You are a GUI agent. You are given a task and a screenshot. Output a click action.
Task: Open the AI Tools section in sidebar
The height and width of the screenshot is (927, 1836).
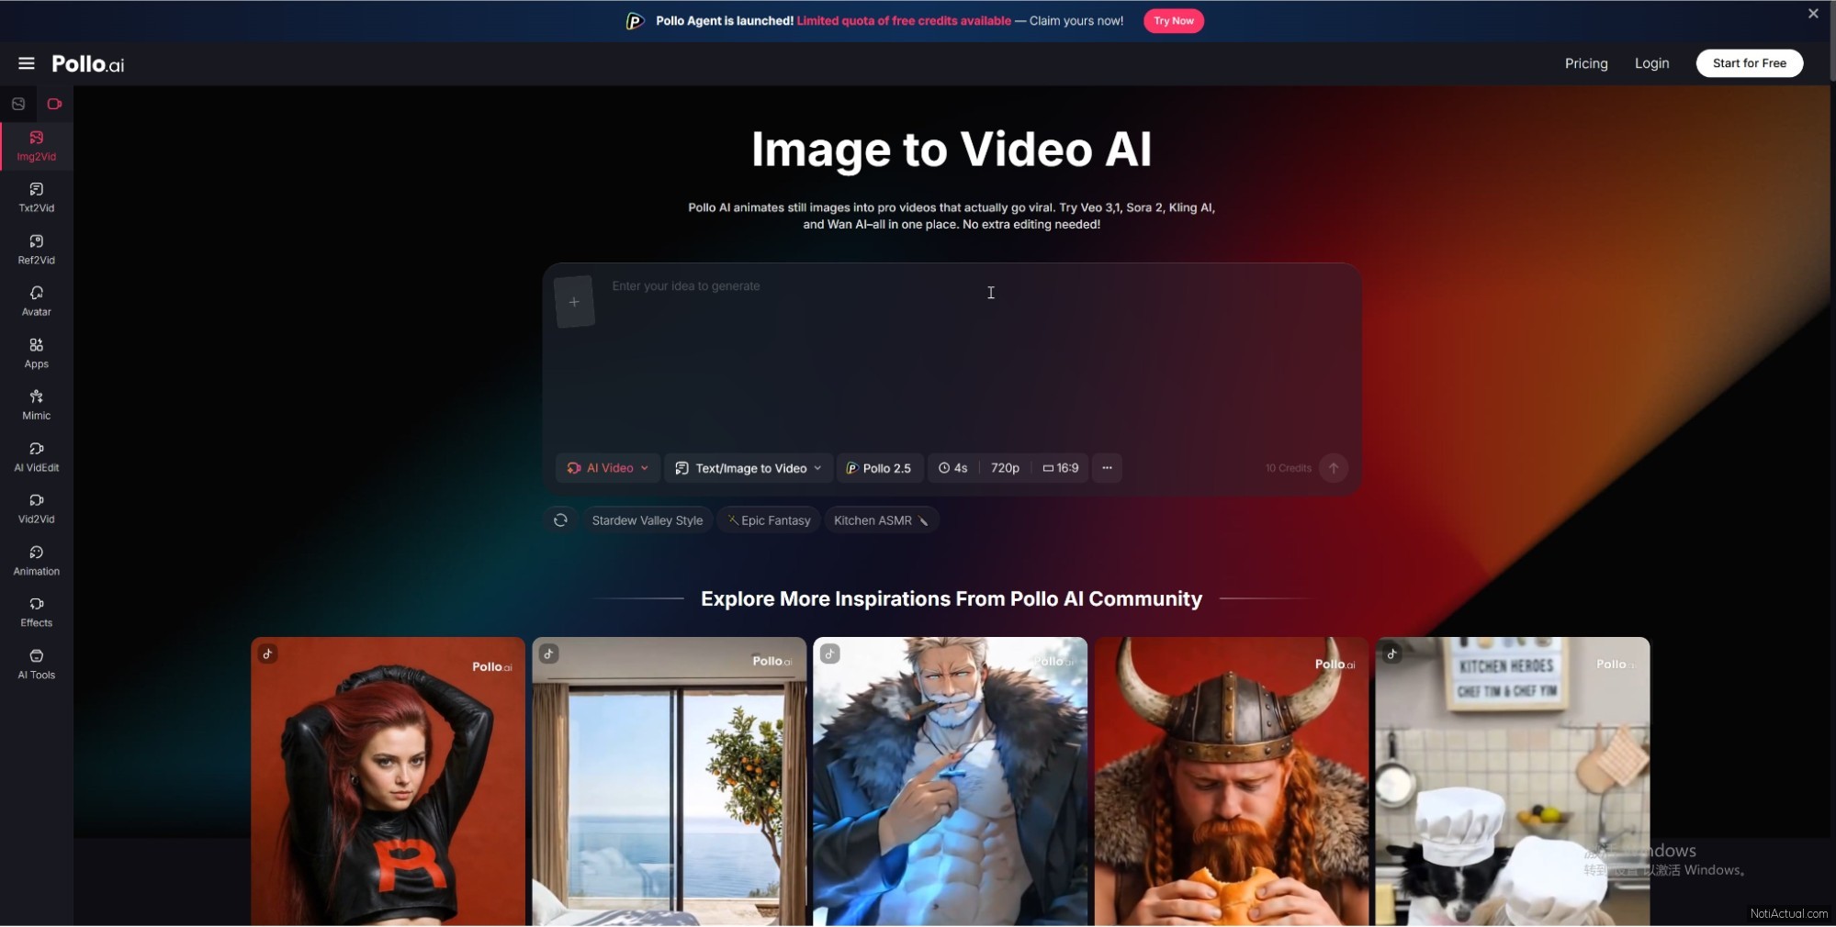37,665
